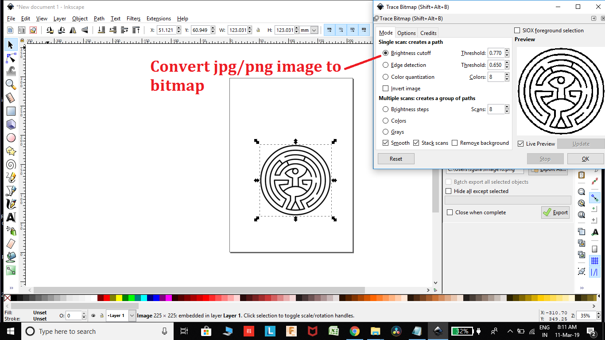The height and width of the screenshot is (340, 605).
Task: Select the Node editing tool
Action: coord(10,58)
